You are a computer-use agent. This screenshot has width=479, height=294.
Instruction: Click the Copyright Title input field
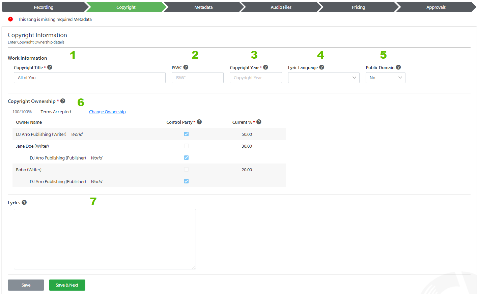(90, 78)
